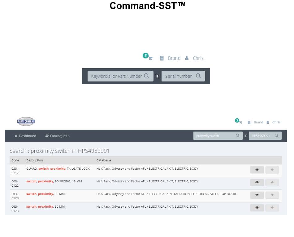The height and width of the screenshot is (237, 294).
Task: Click the catalogue path ending in STEEL, TOP DOOR
Action: (x=166, y=194)
